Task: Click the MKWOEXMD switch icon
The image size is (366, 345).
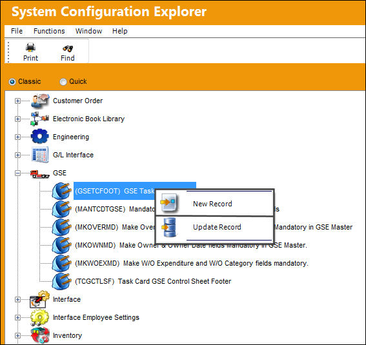Action: tap(61, 263)
